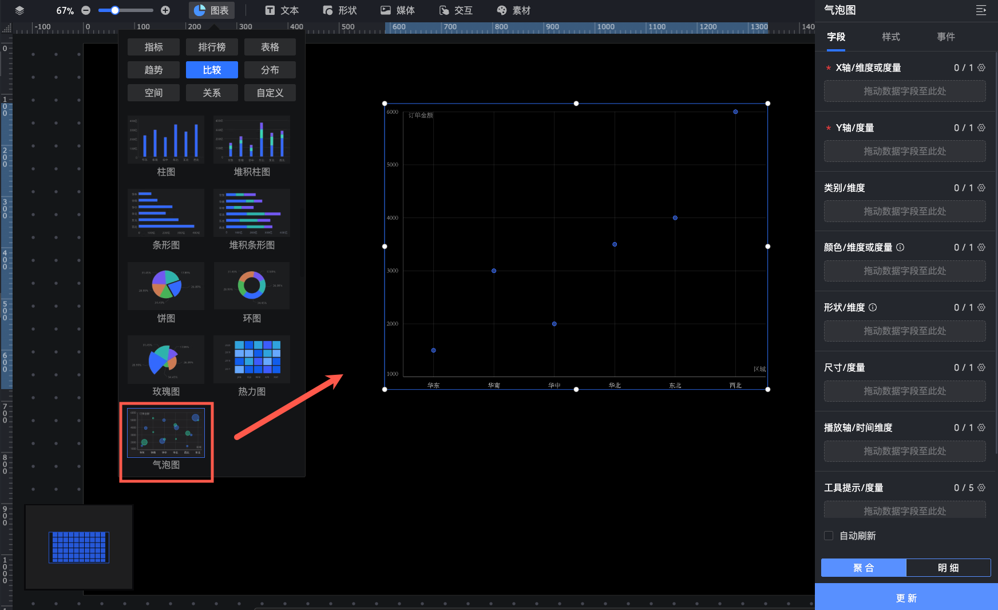Click the 形状/维度 field drop area
This screenshot has height=610, width=998.
point(905,331)
